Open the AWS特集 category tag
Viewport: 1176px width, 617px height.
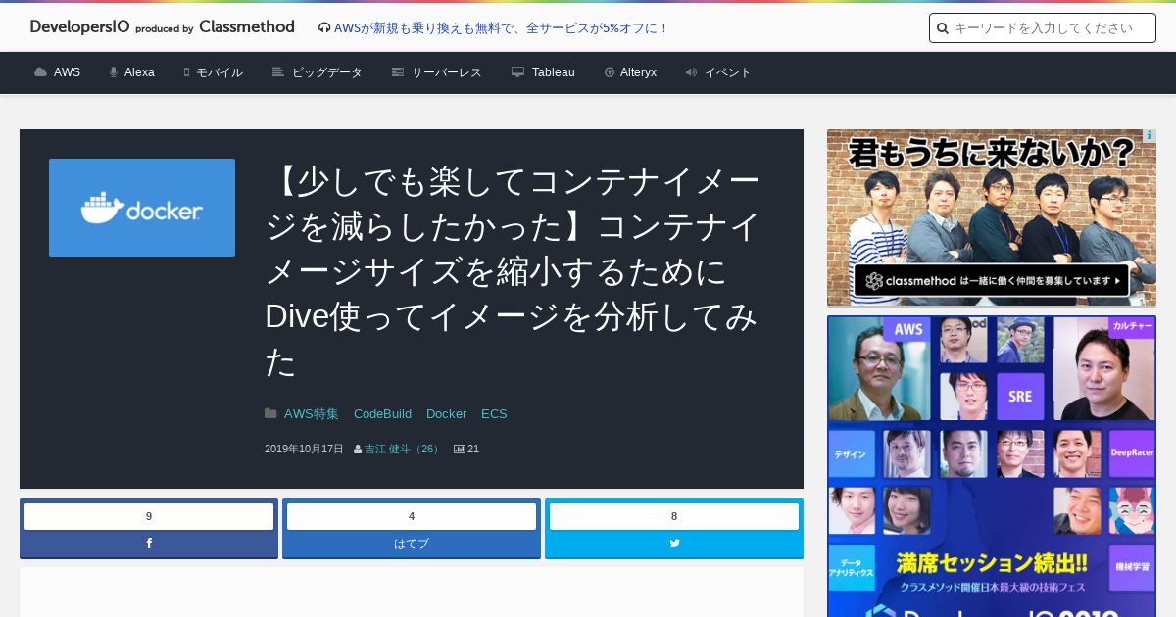pos(312,414)
